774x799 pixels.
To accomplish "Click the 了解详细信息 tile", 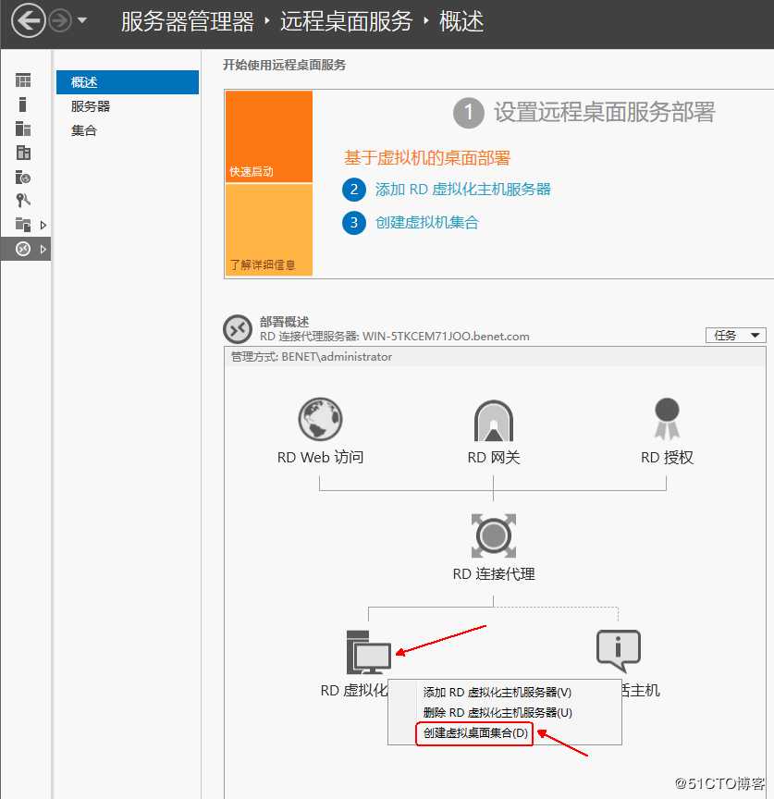I will click(269, 230).
